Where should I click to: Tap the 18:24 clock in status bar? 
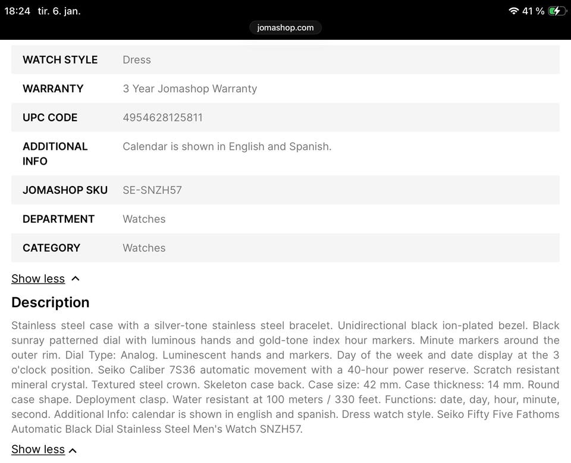[x=17, y=11]
